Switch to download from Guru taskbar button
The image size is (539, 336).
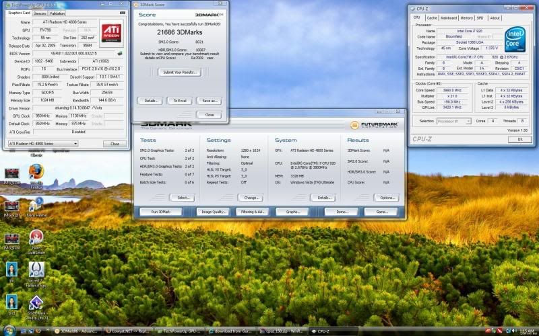coord(230,331)
